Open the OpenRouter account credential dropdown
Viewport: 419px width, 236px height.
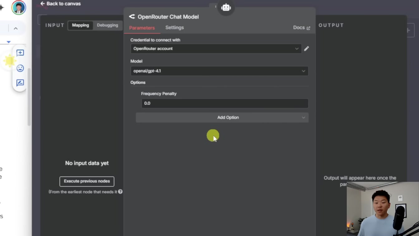pyautogui.click(x=216, y=49)
